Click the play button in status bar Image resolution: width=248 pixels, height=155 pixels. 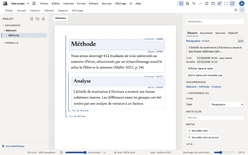[x=61, y=153]
